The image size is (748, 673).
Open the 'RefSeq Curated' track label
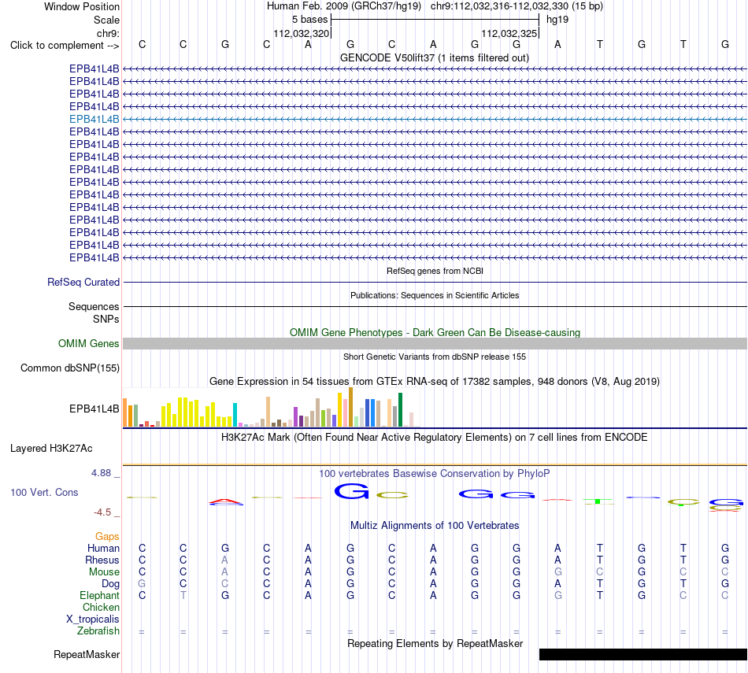83,282
